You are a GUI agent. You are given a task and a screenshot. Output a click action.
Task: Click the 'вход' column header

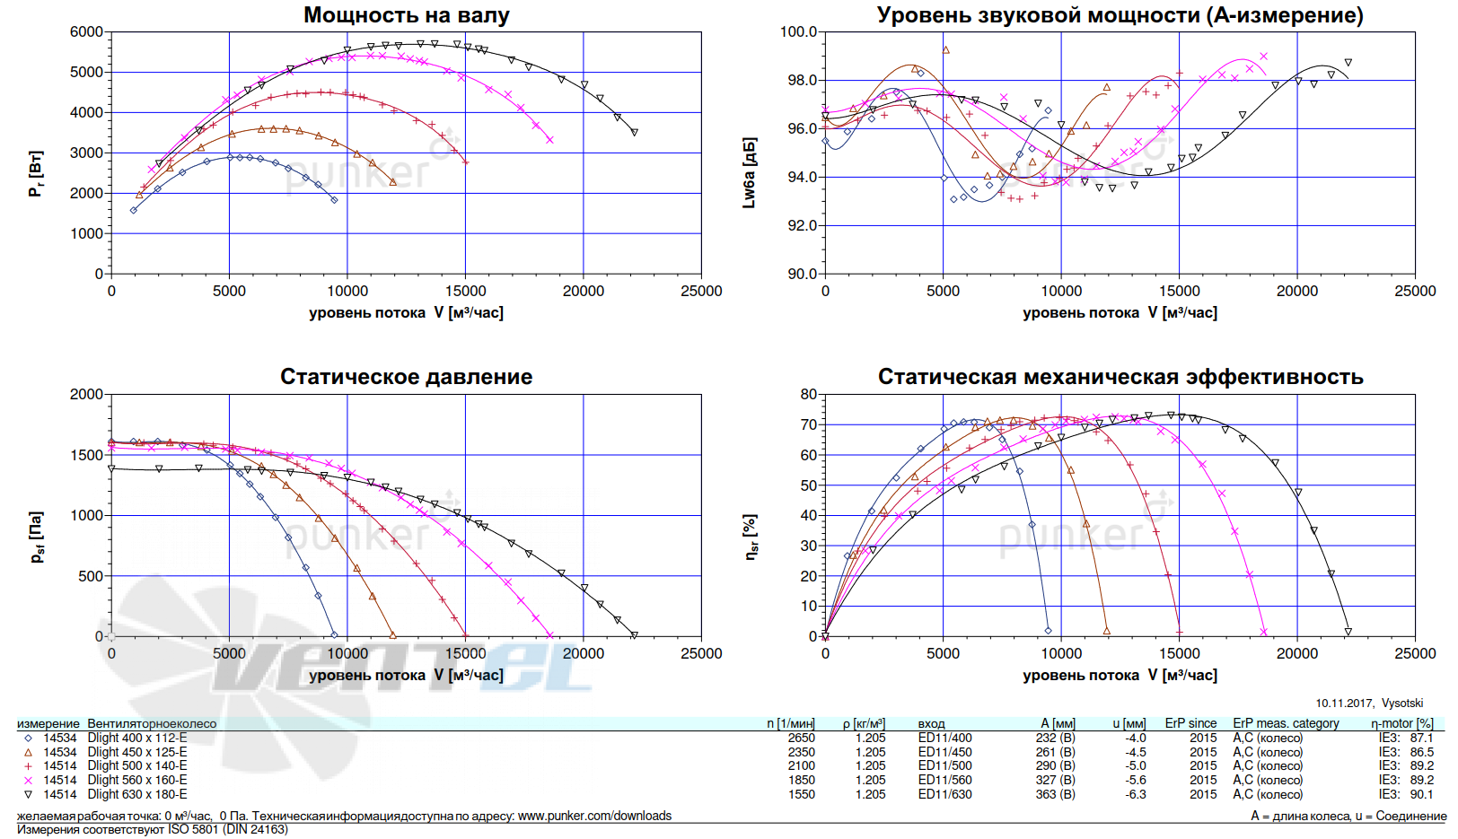coord(932,723)
